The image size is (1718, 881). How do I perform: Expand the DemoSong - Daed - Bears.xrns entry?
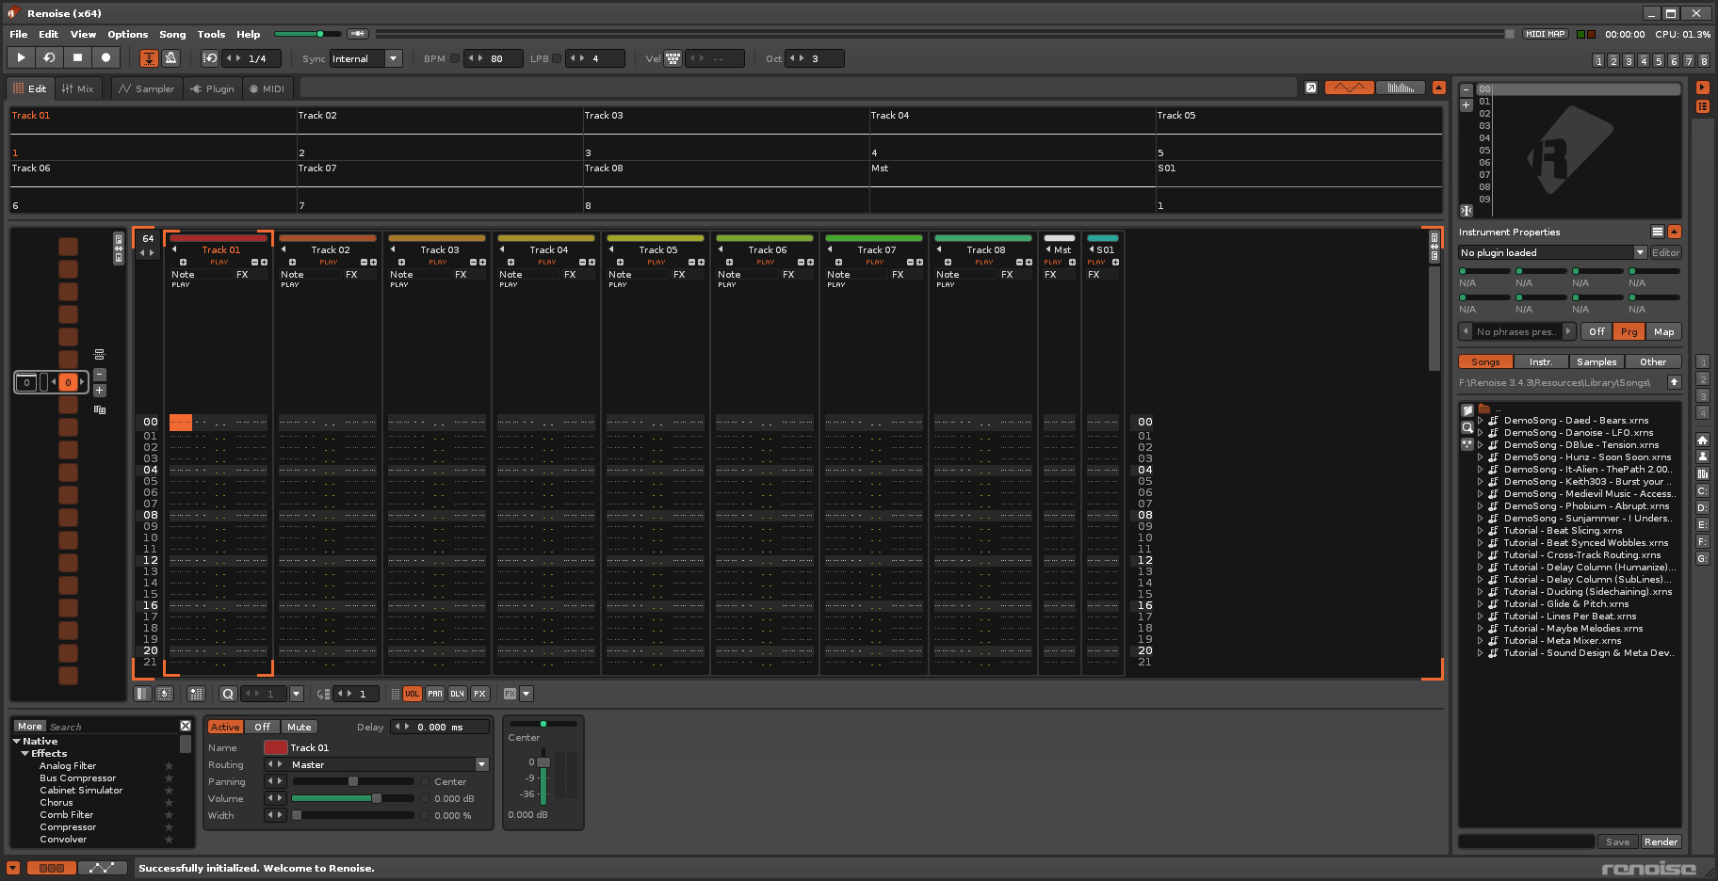click(1480, 421)
